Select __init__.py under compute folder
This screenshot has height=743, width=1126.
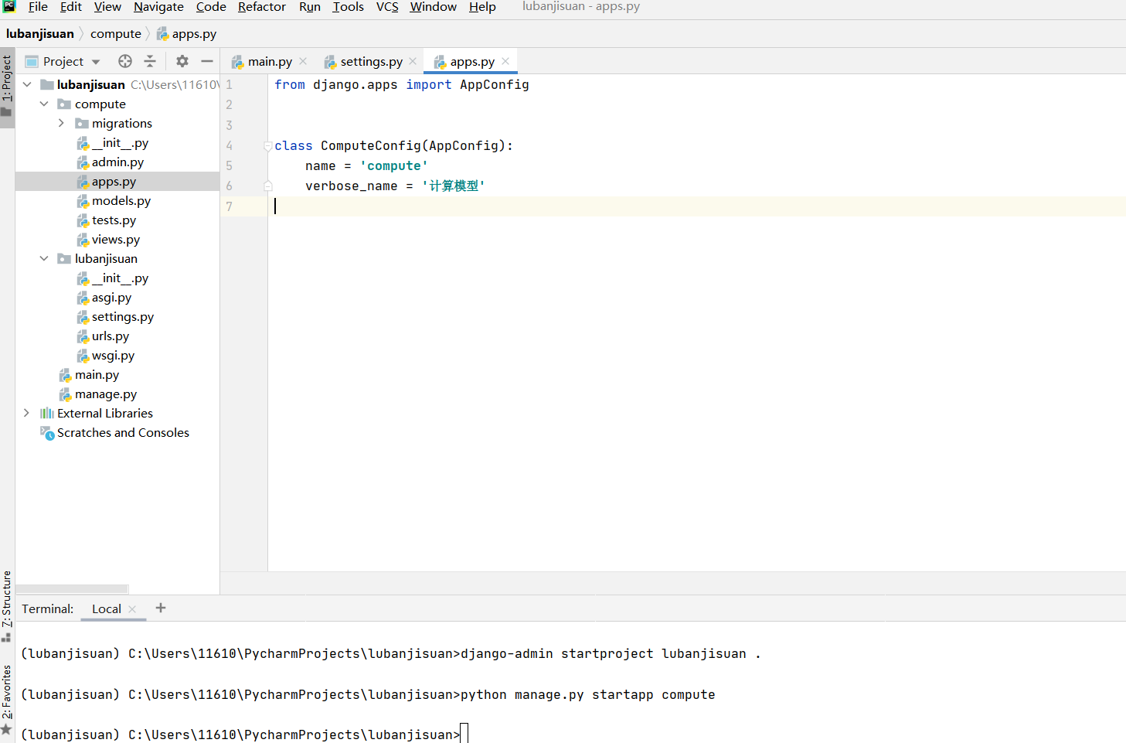120,143
